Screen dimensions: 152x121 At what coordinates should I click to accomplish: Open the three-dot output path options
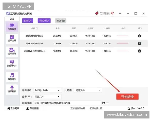point(107,103)
